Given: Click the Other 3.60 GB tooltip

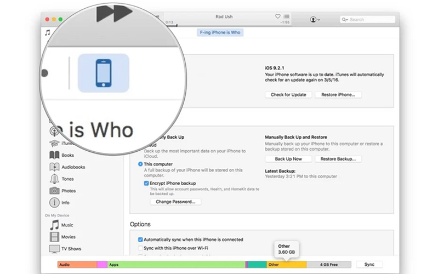Looking at the screenshot, I should click(x=286, y=249).
